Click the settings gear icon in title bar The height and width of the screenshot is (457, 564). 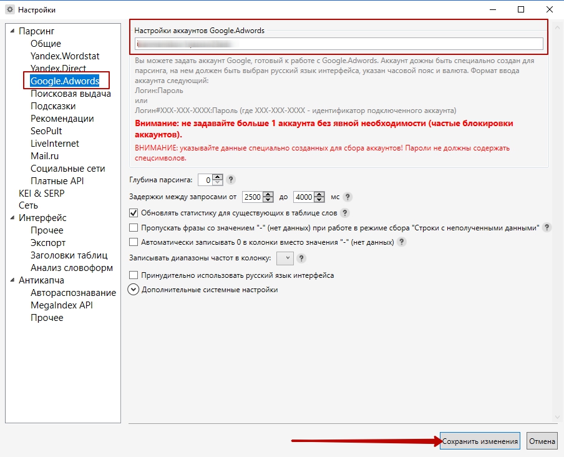tap(10, 10)
